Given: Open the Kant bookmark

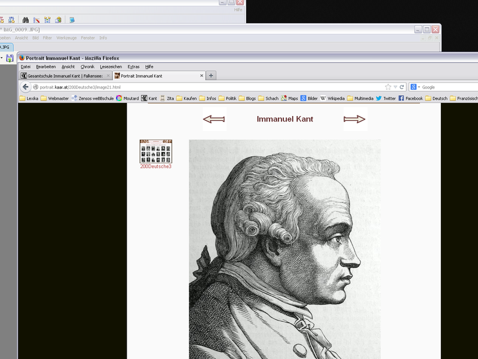Looking at the screenshot, I should pyautogui.click(x=149, y=98).
